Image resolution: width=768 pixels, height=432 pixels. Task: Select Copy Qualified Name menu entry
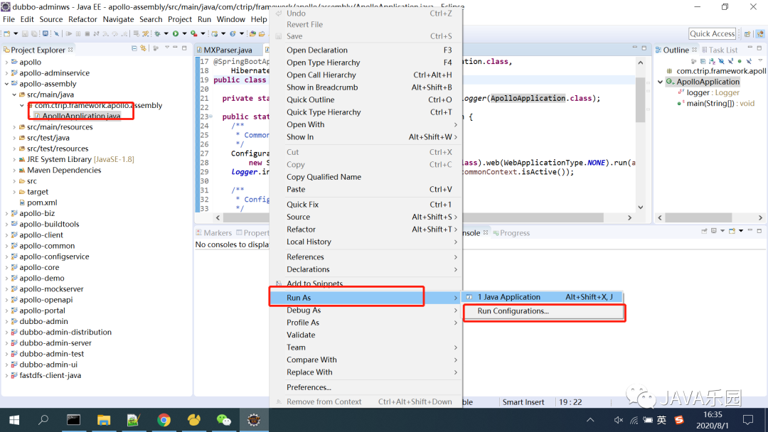366,177
